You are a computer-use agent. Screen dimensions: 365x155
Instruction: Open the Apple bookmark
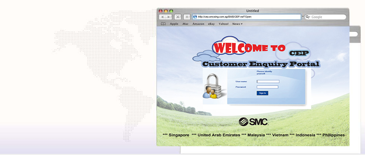point(174,24)
